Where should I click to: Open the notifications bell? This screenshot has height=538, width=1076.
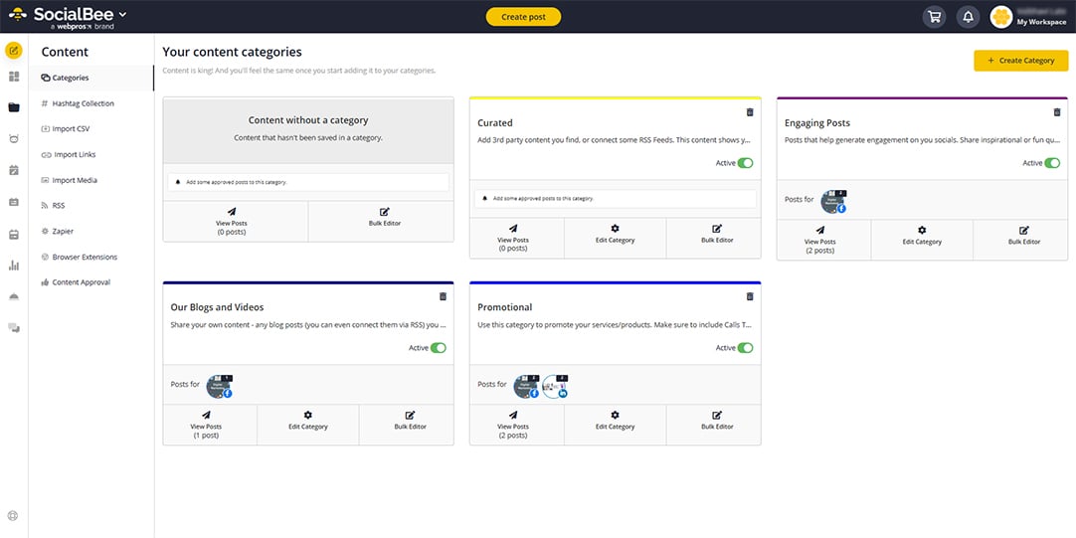point(968,17)
